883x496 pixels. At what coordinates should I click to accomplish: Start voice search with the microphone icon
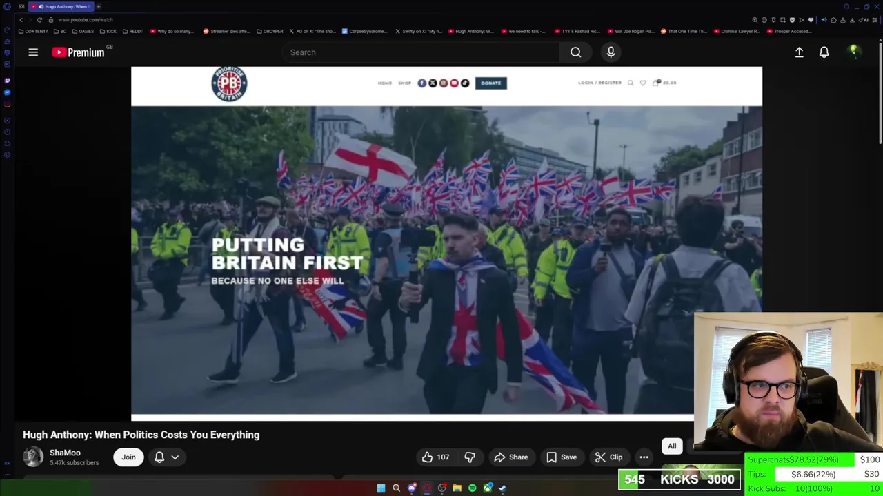click(611, 52)
